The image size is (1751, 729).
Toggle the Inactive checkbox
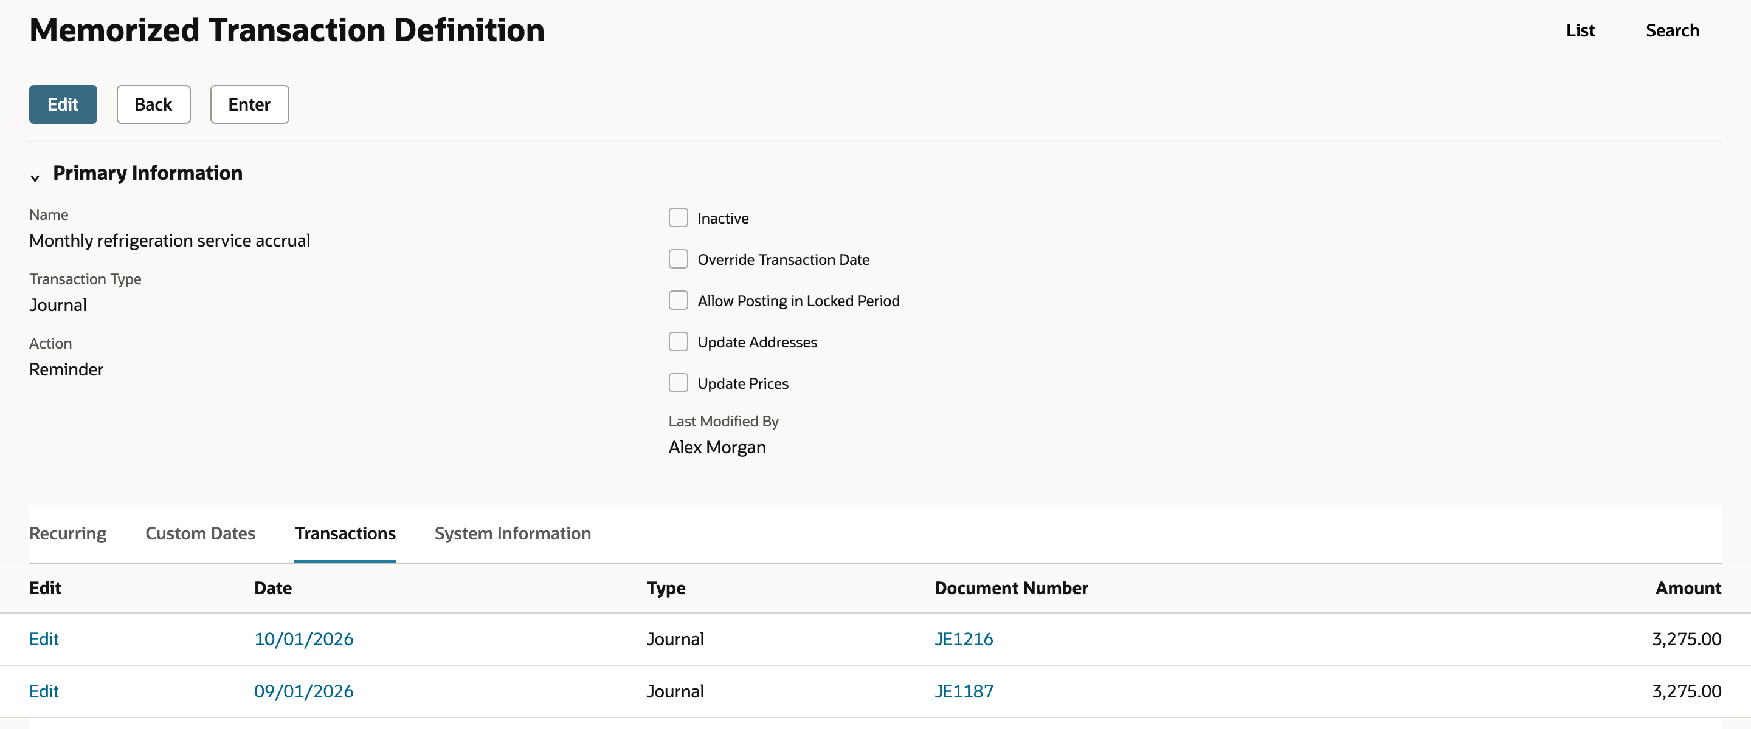(x=679, y=218)
